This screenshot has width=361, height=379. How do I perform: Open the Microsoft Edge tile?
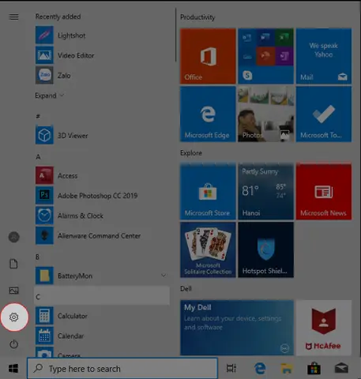208,114
